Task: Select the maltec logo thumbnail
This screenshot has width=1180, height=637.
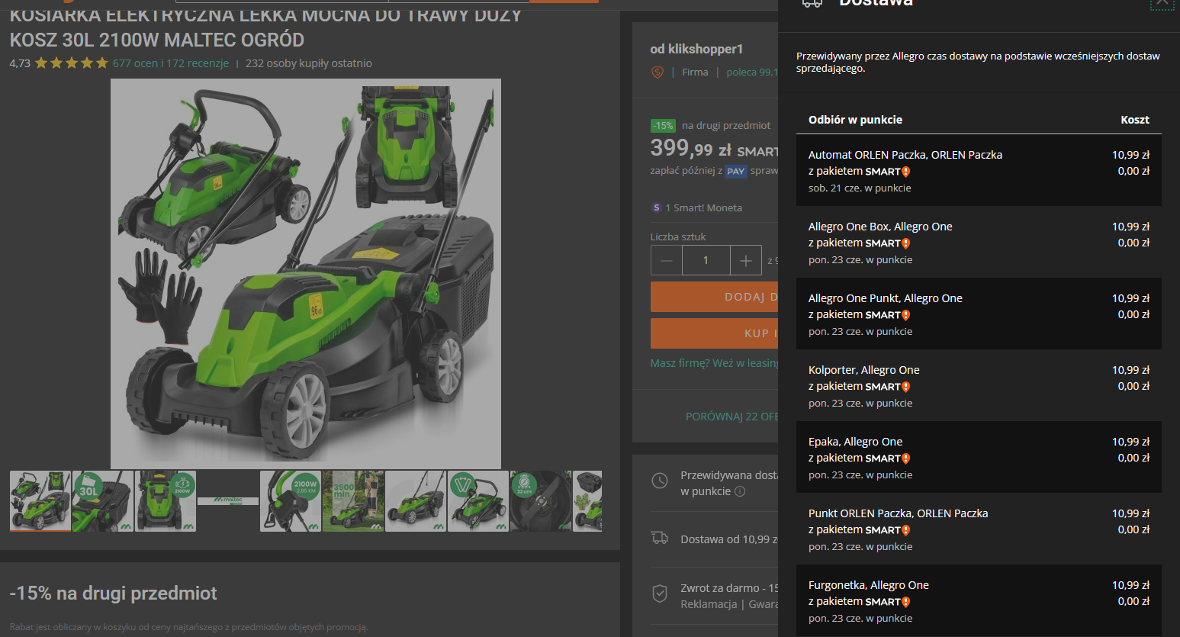Action: (228, 501)
